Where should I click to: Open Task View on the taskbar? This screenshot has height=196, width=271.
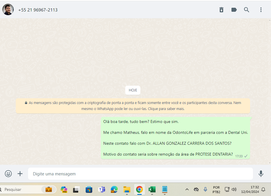coord(76,190)
